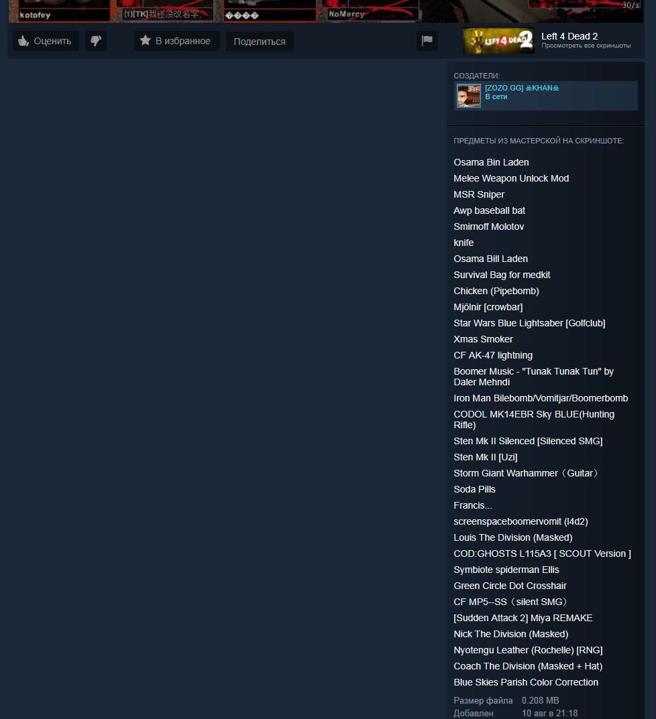Select Green Circle Dot Crosshair link

click(x=510, y=586)
